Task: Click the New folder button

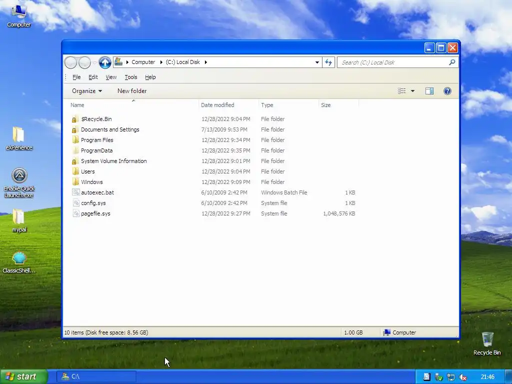Action: [x=132, y=91]
